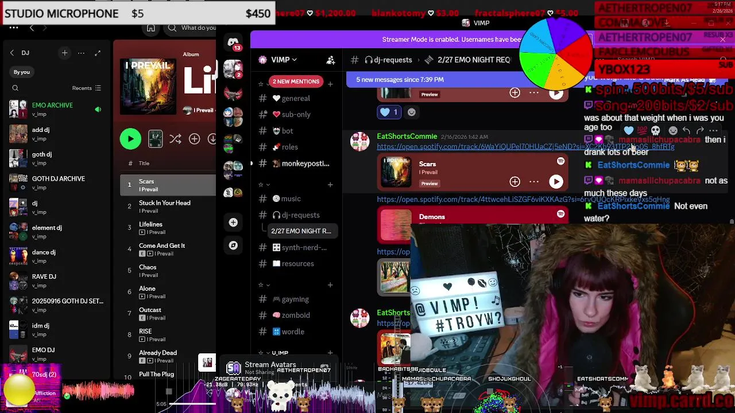The height and width of the screenshot is (413, 735).
Task: Toggle shuffle on the album
Action: [x=175, y=139]
